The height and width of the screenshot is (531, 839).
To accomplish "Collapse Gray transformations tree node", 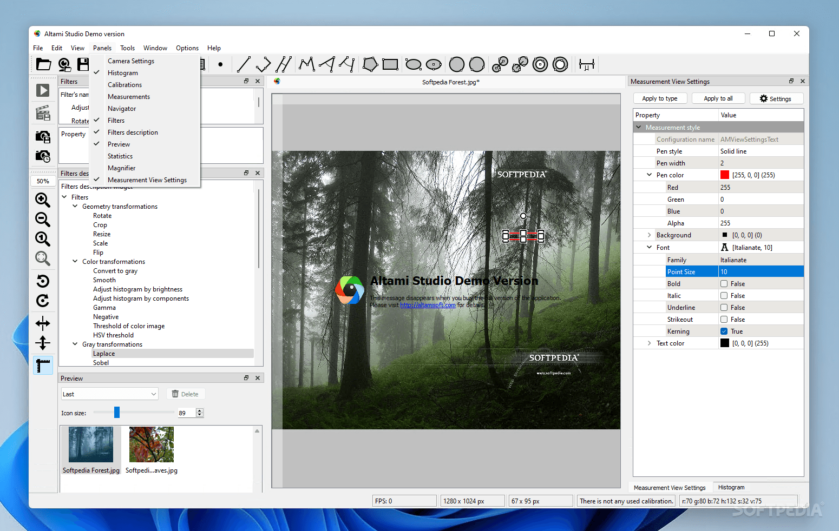I will pos(75,344).
